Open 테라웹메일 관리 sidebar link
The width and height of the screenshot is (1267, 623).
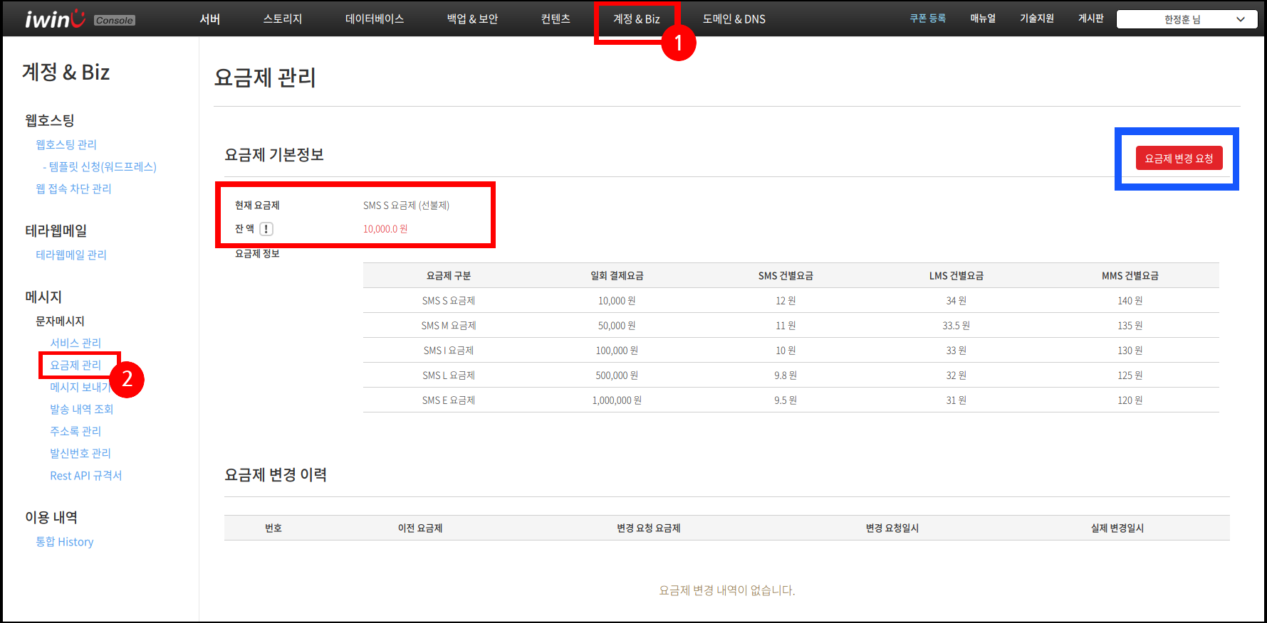click(x=71, y=255)
